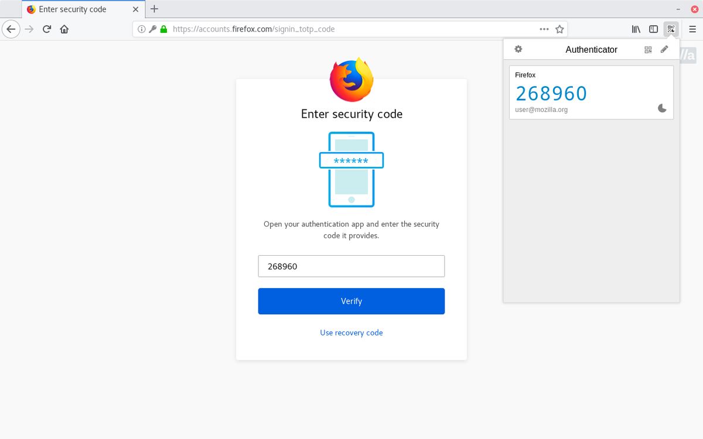Click the site information icon
Image resolution: width=703 pixels, height=439 pixels.
141,29
